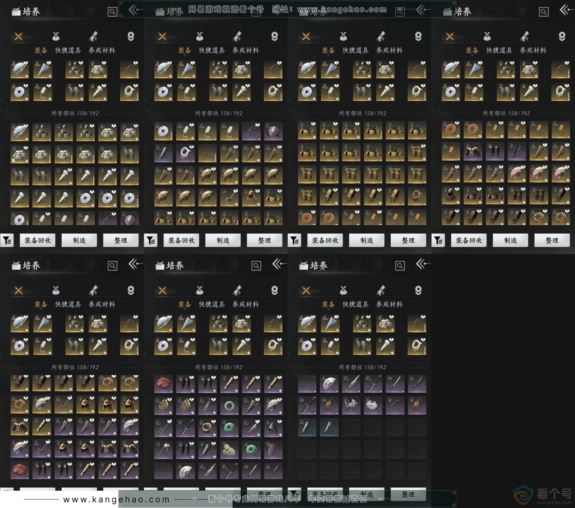
Task: Select pouch category icon in bottom-left panel
Action: (x=56, y=290)
